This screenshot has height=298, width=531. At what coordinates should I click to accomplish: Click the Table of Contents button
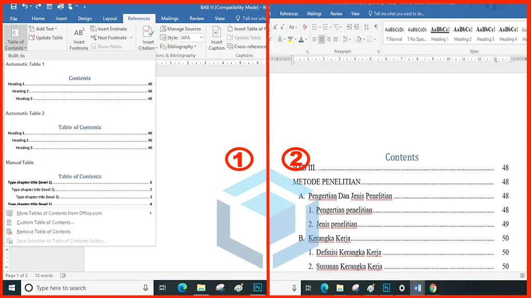(16, 38)
